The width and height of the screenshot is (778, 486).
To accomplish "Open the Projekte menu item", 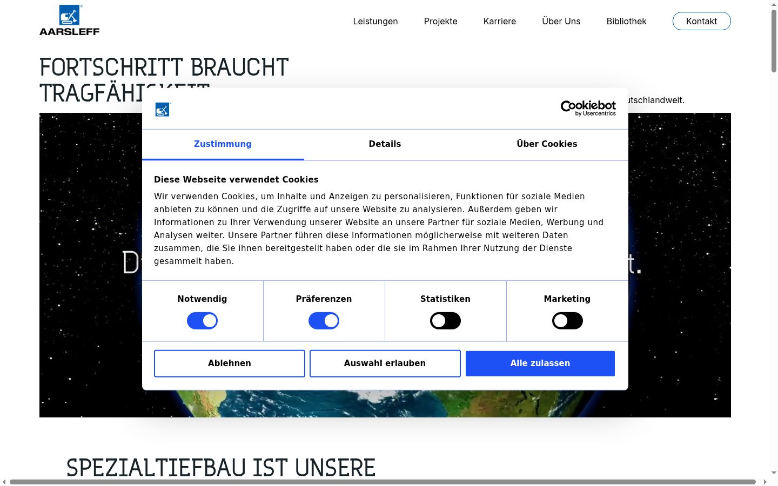I will tap(440, 21).
